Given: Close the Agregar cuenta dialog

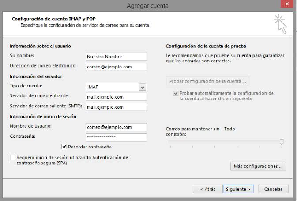Looking at the screenshot, I should 287,4.
